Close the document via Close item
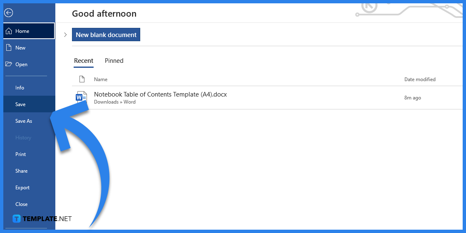This screenshot has height=233, width=466. click(22, 204)
